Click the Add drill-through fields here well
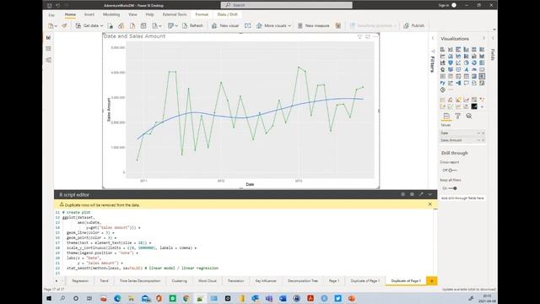The width and height of the screenshot is (540, 304). (x=462, y=198)
